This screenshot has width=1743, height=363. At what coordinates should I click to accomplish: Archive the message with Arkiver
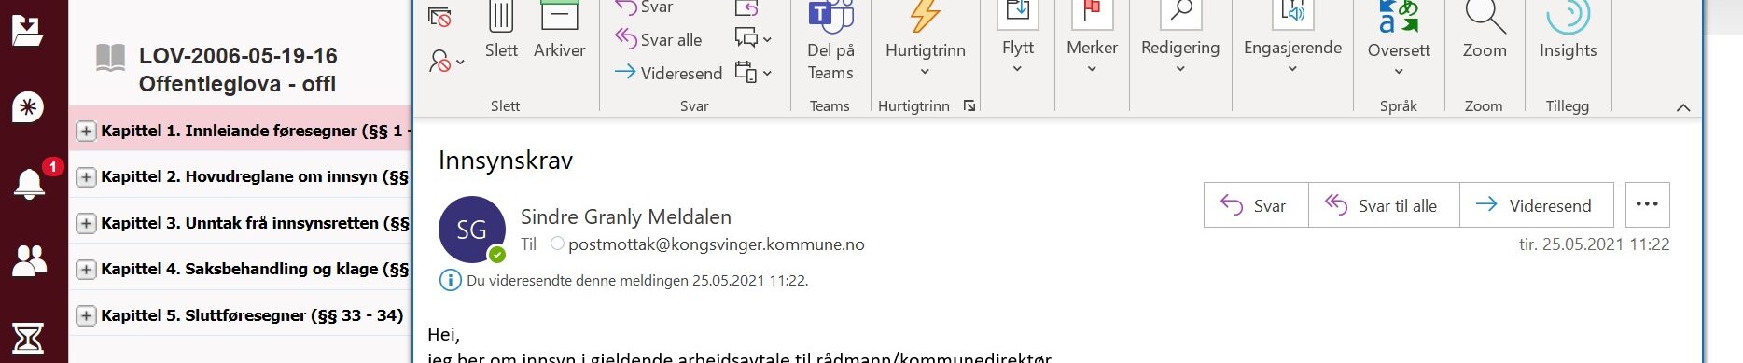point(559,31)
